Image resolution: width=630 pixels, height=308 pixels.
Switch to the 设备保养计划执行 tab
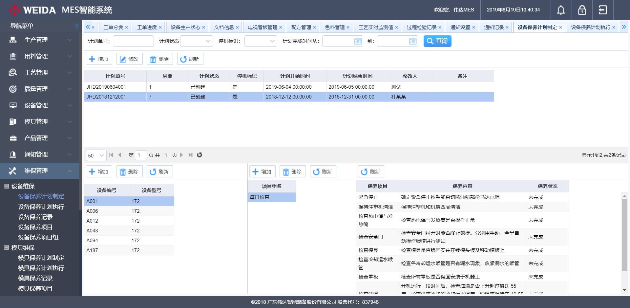590,27
